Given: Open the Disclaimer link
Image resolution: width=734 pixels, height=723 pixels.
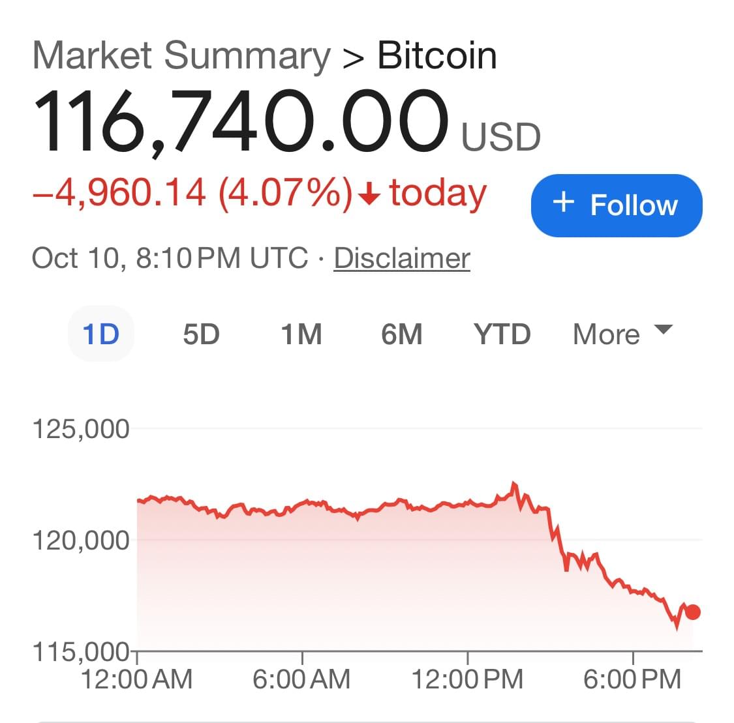Looking at the screenshot, I should [x=402, y=258].
